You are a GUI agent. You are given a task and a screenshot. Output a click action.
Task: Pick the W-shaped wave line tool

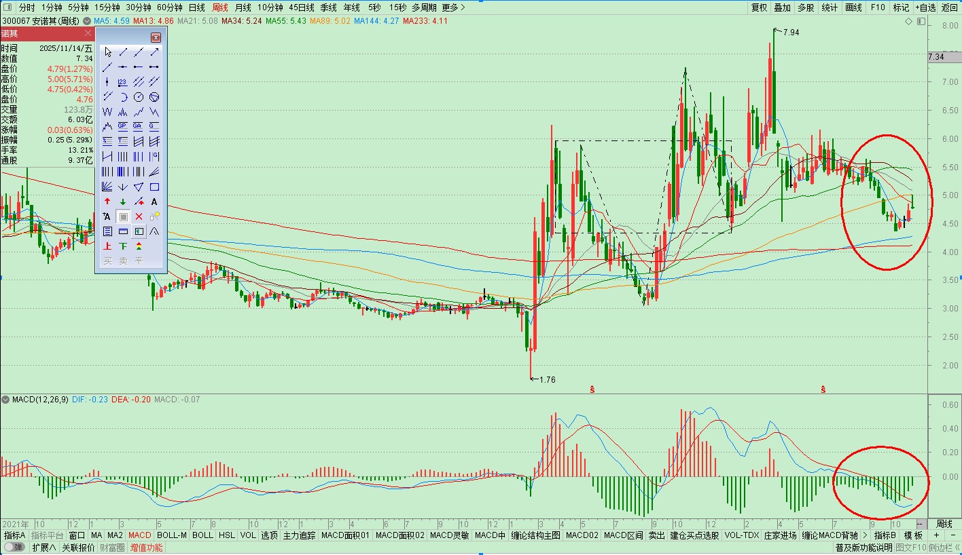107,112
